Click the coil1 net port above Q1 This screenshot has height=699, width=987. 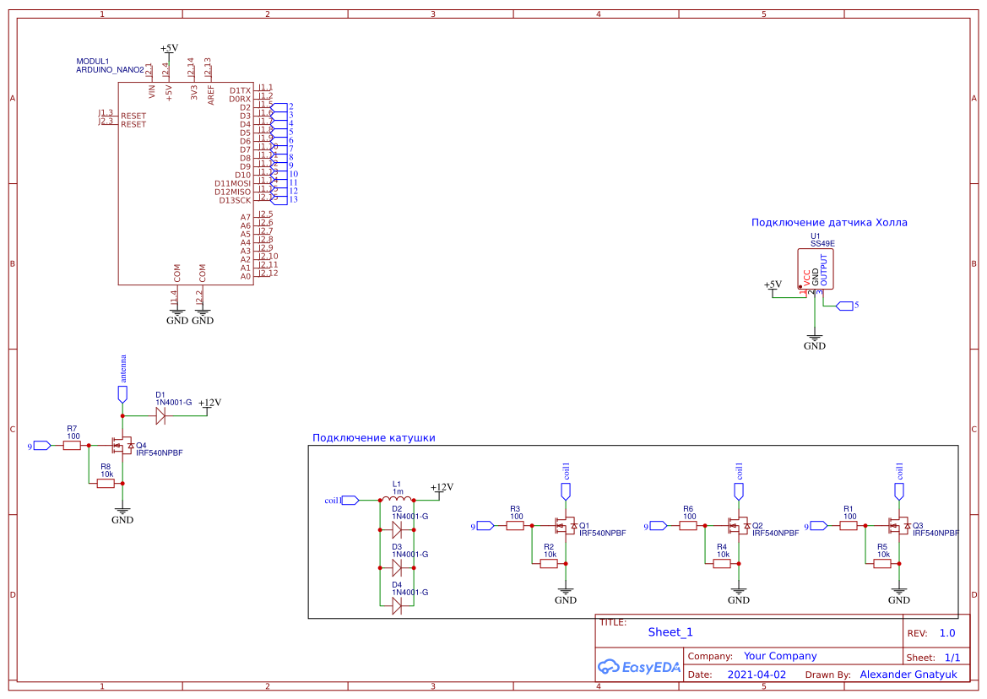coord(565,491)
